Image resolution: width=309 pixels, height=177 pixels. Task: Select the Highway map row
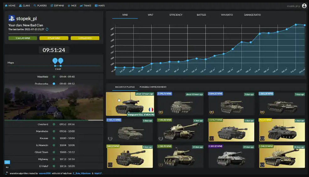coord(54,159)
